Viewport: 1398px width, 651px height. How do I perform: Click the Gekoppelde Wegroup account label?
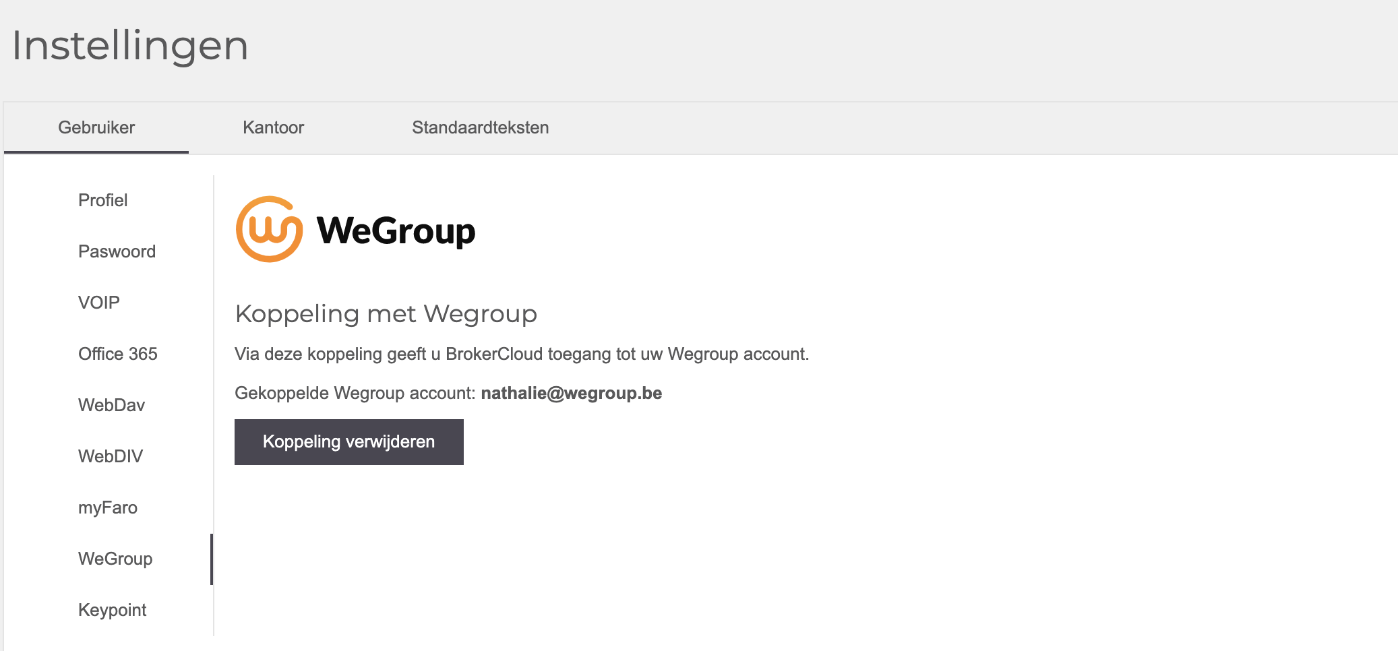click(355, 393)
